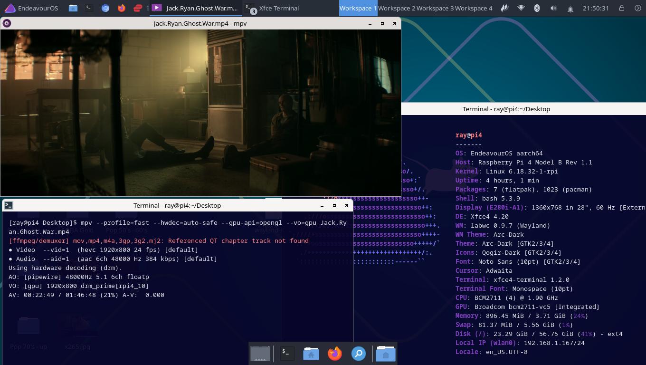Open the Chromium browser from the top panel
Screen dimensions: 646x365
click(105, 8)
